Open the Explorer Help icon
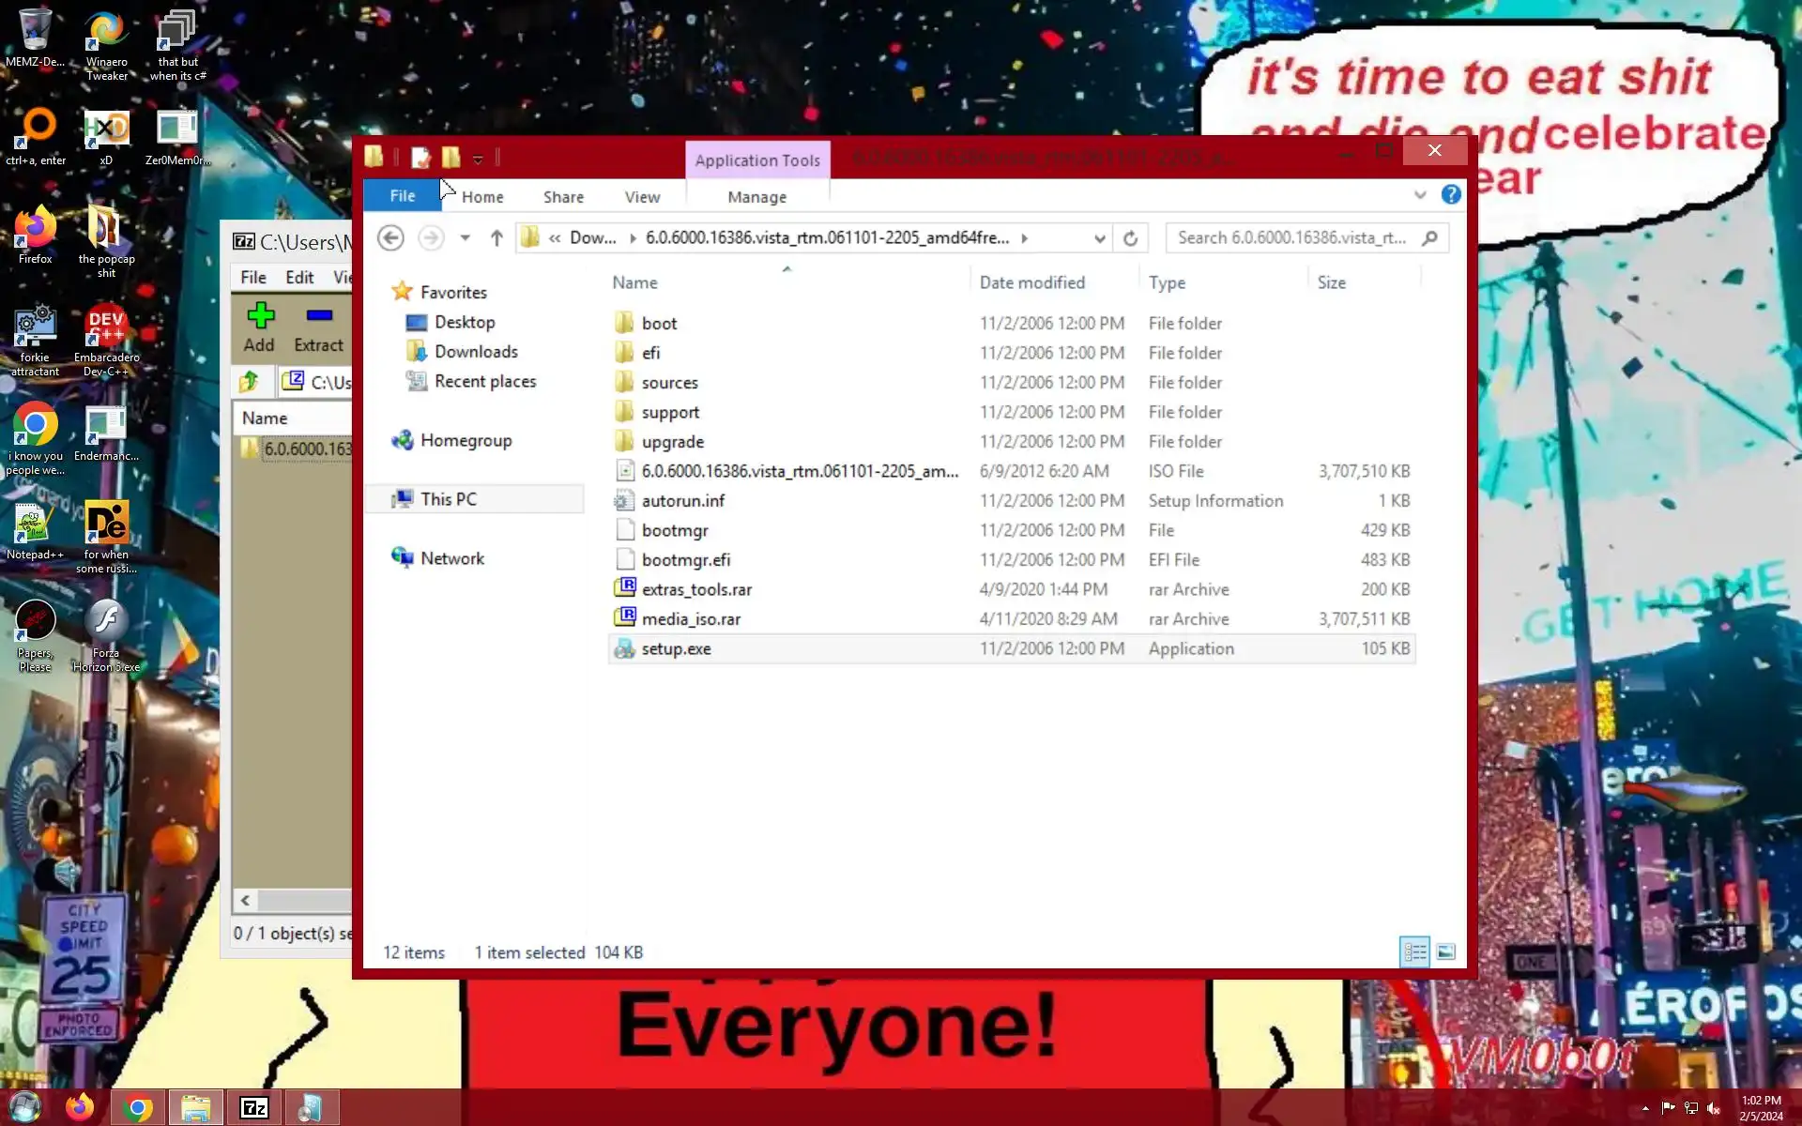Screen dimensions: 1802x1126 1451,194
